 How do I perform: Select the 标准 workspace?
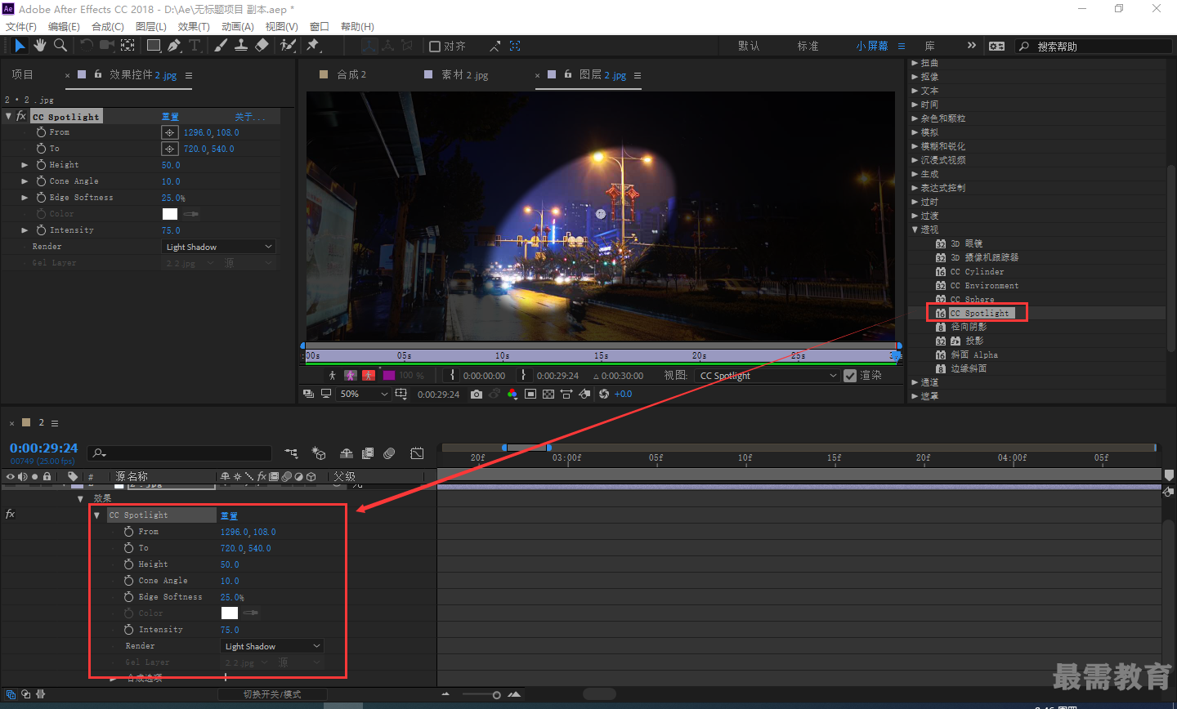click(808, 46)
